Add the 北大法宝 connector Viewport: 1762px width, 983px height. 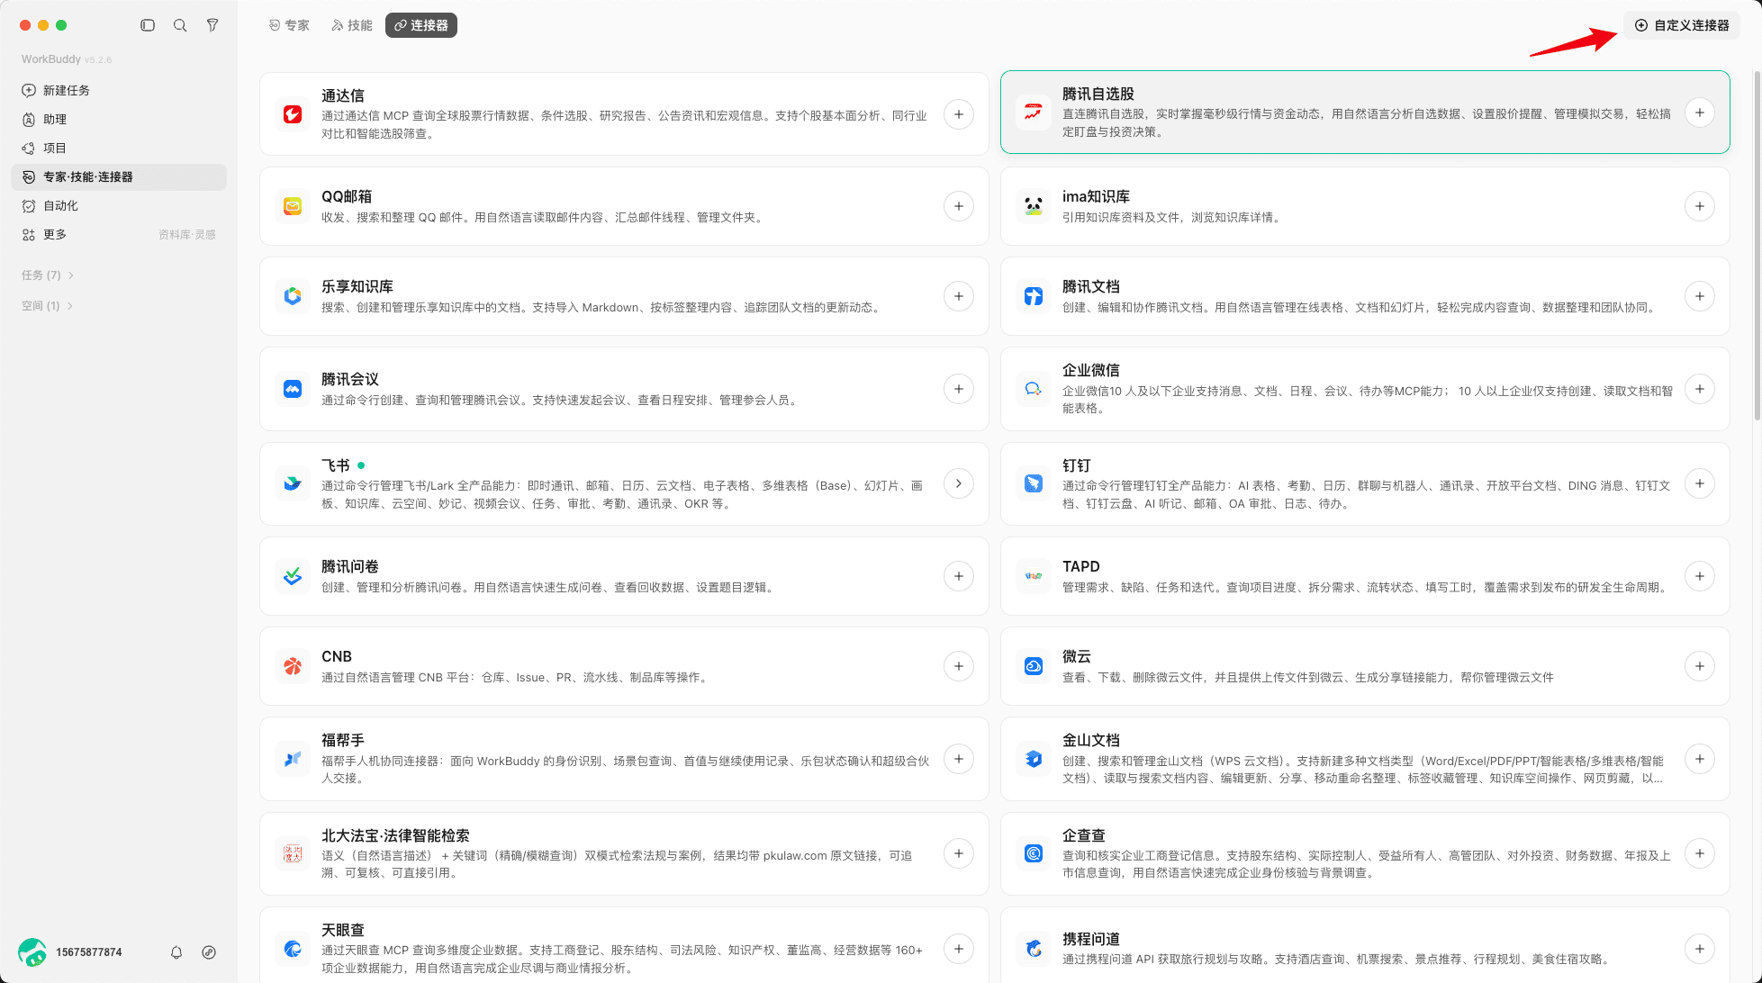pos(959,853)
